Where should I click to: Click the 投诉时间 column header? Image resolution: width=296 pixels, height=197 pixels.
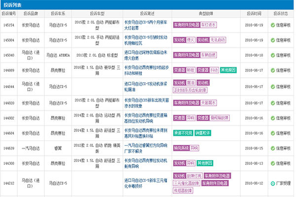[x=254, y=14]
